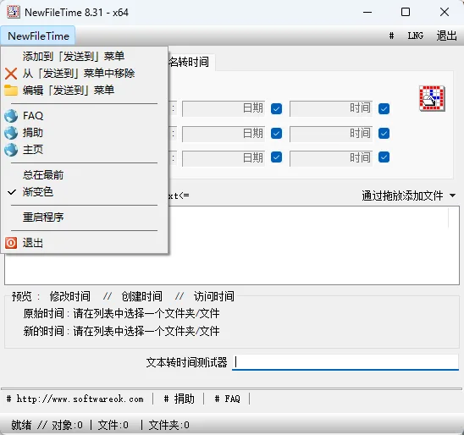Minimize the NewFileTime window
464x435 pixels.
point(367,12)
